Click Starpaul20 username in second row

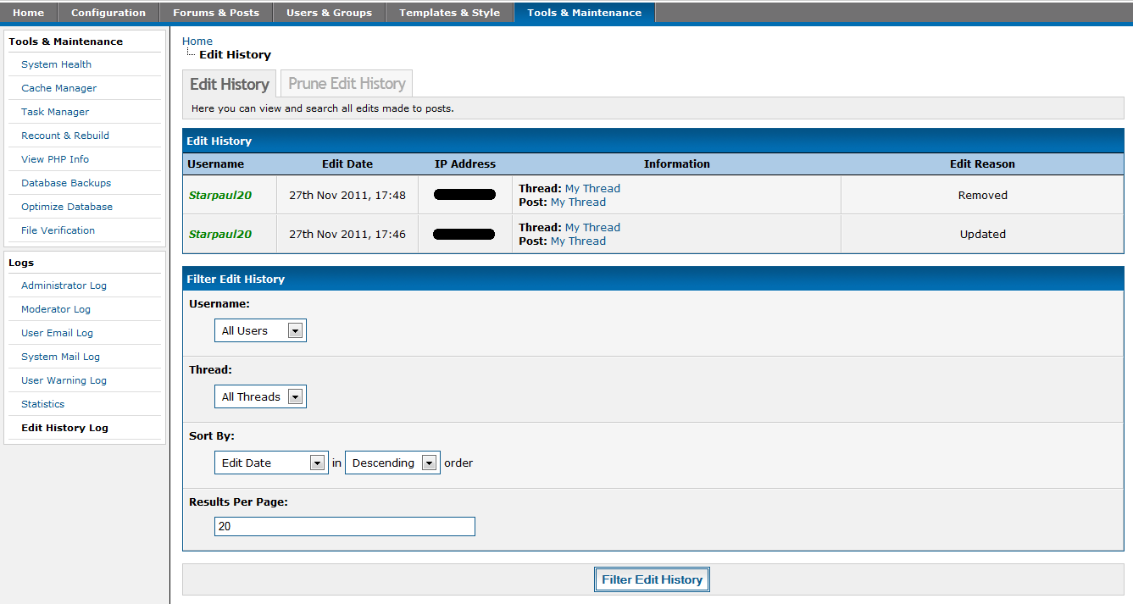pyautogui.click(x=219, y=235)
